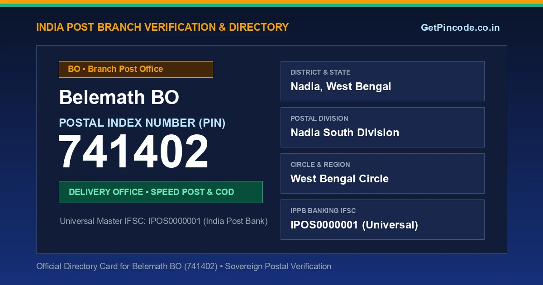This screenshot has height=285, width=543.
Task: Click Nadia South Division text
Action: coord(345,133)
